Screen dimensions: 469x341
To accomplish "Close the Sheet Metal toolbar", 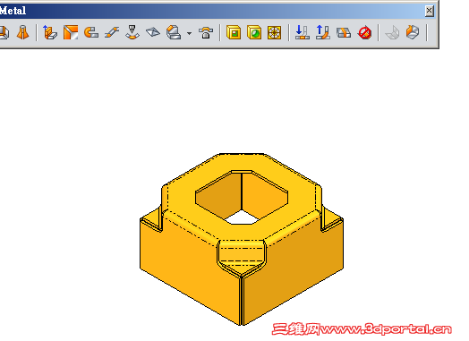I will [x=430, y=11].
